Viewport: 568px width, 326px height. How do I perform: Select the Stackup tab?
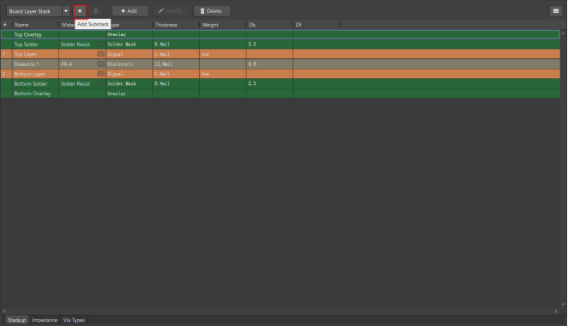(x=16, y=320)
